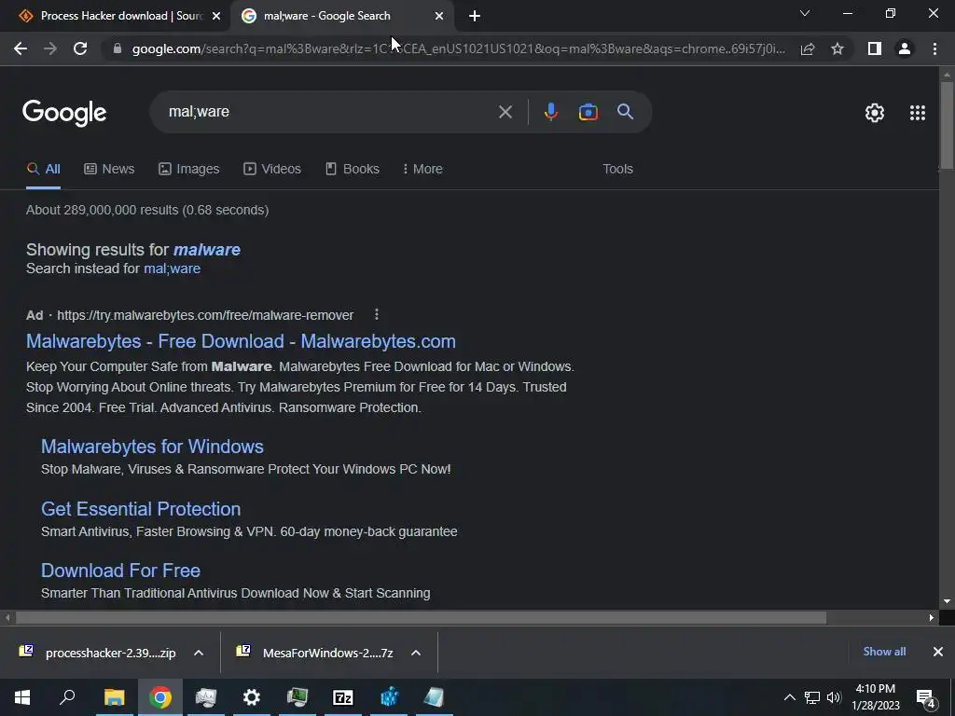Click the vertical scrollbar thumb
Screen dimensions: 955x716
[x=947, y=125]
